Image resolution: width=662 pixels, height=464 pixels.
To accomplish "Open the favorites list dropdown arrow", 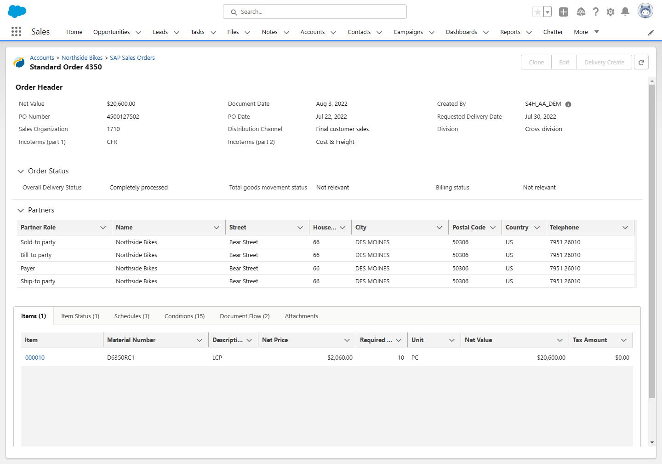I will pyautogui.click(x=548, y=12).
